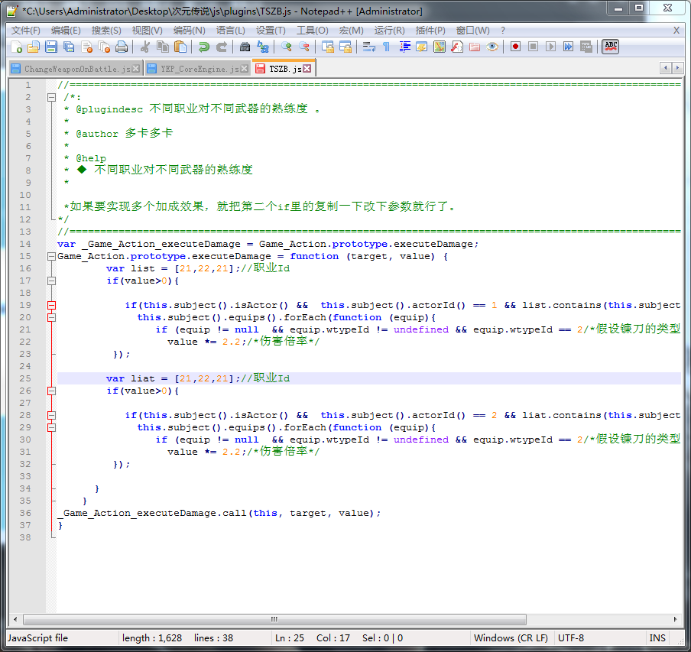Viewport: 691px width, 652px height.
Task: Open Find with binoculars icon
Action: pyautogui.click(x=245, y=47)
